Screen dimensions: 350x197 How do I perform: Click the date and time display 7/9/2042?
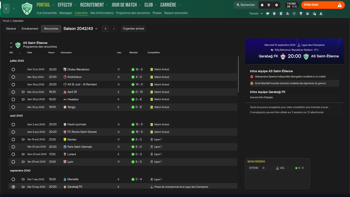pyautogui.click(x=292, y=5)
